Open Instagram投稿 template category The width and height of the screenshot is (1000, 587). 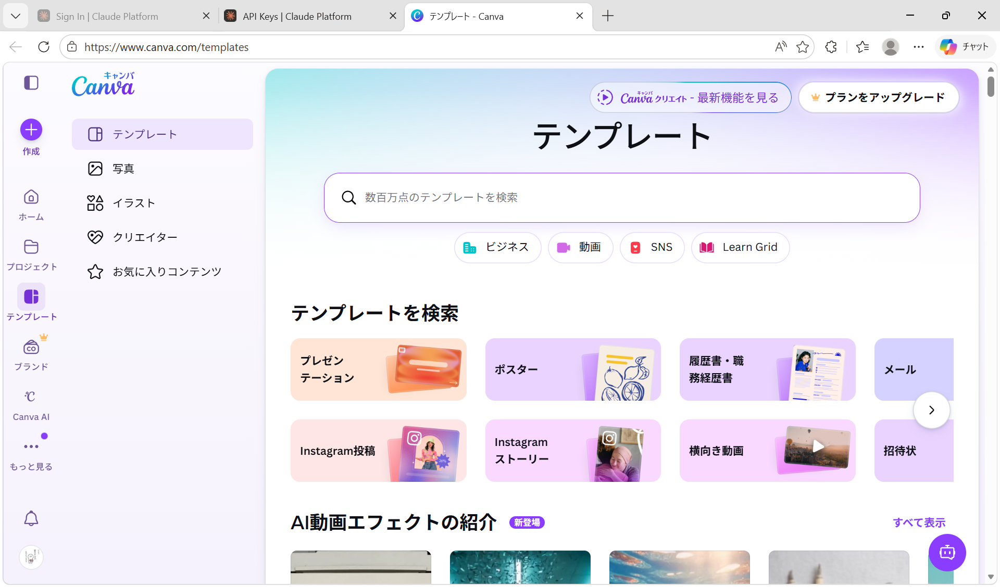pos(379,451)
